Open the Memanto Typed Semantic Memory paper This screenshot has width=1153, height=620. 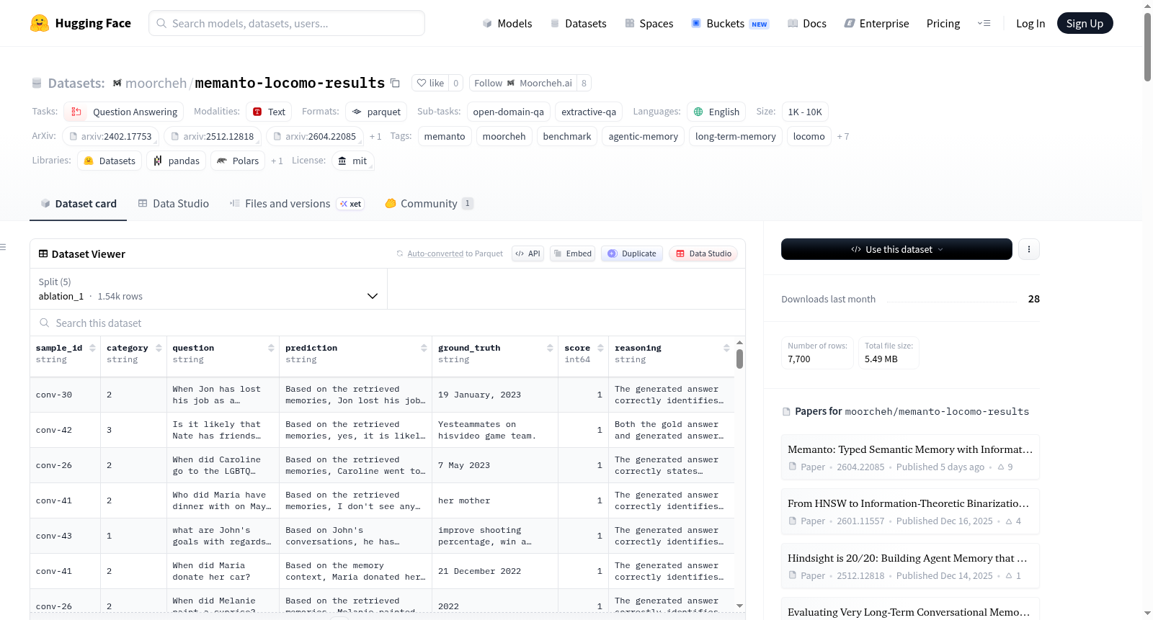point(910,457)
